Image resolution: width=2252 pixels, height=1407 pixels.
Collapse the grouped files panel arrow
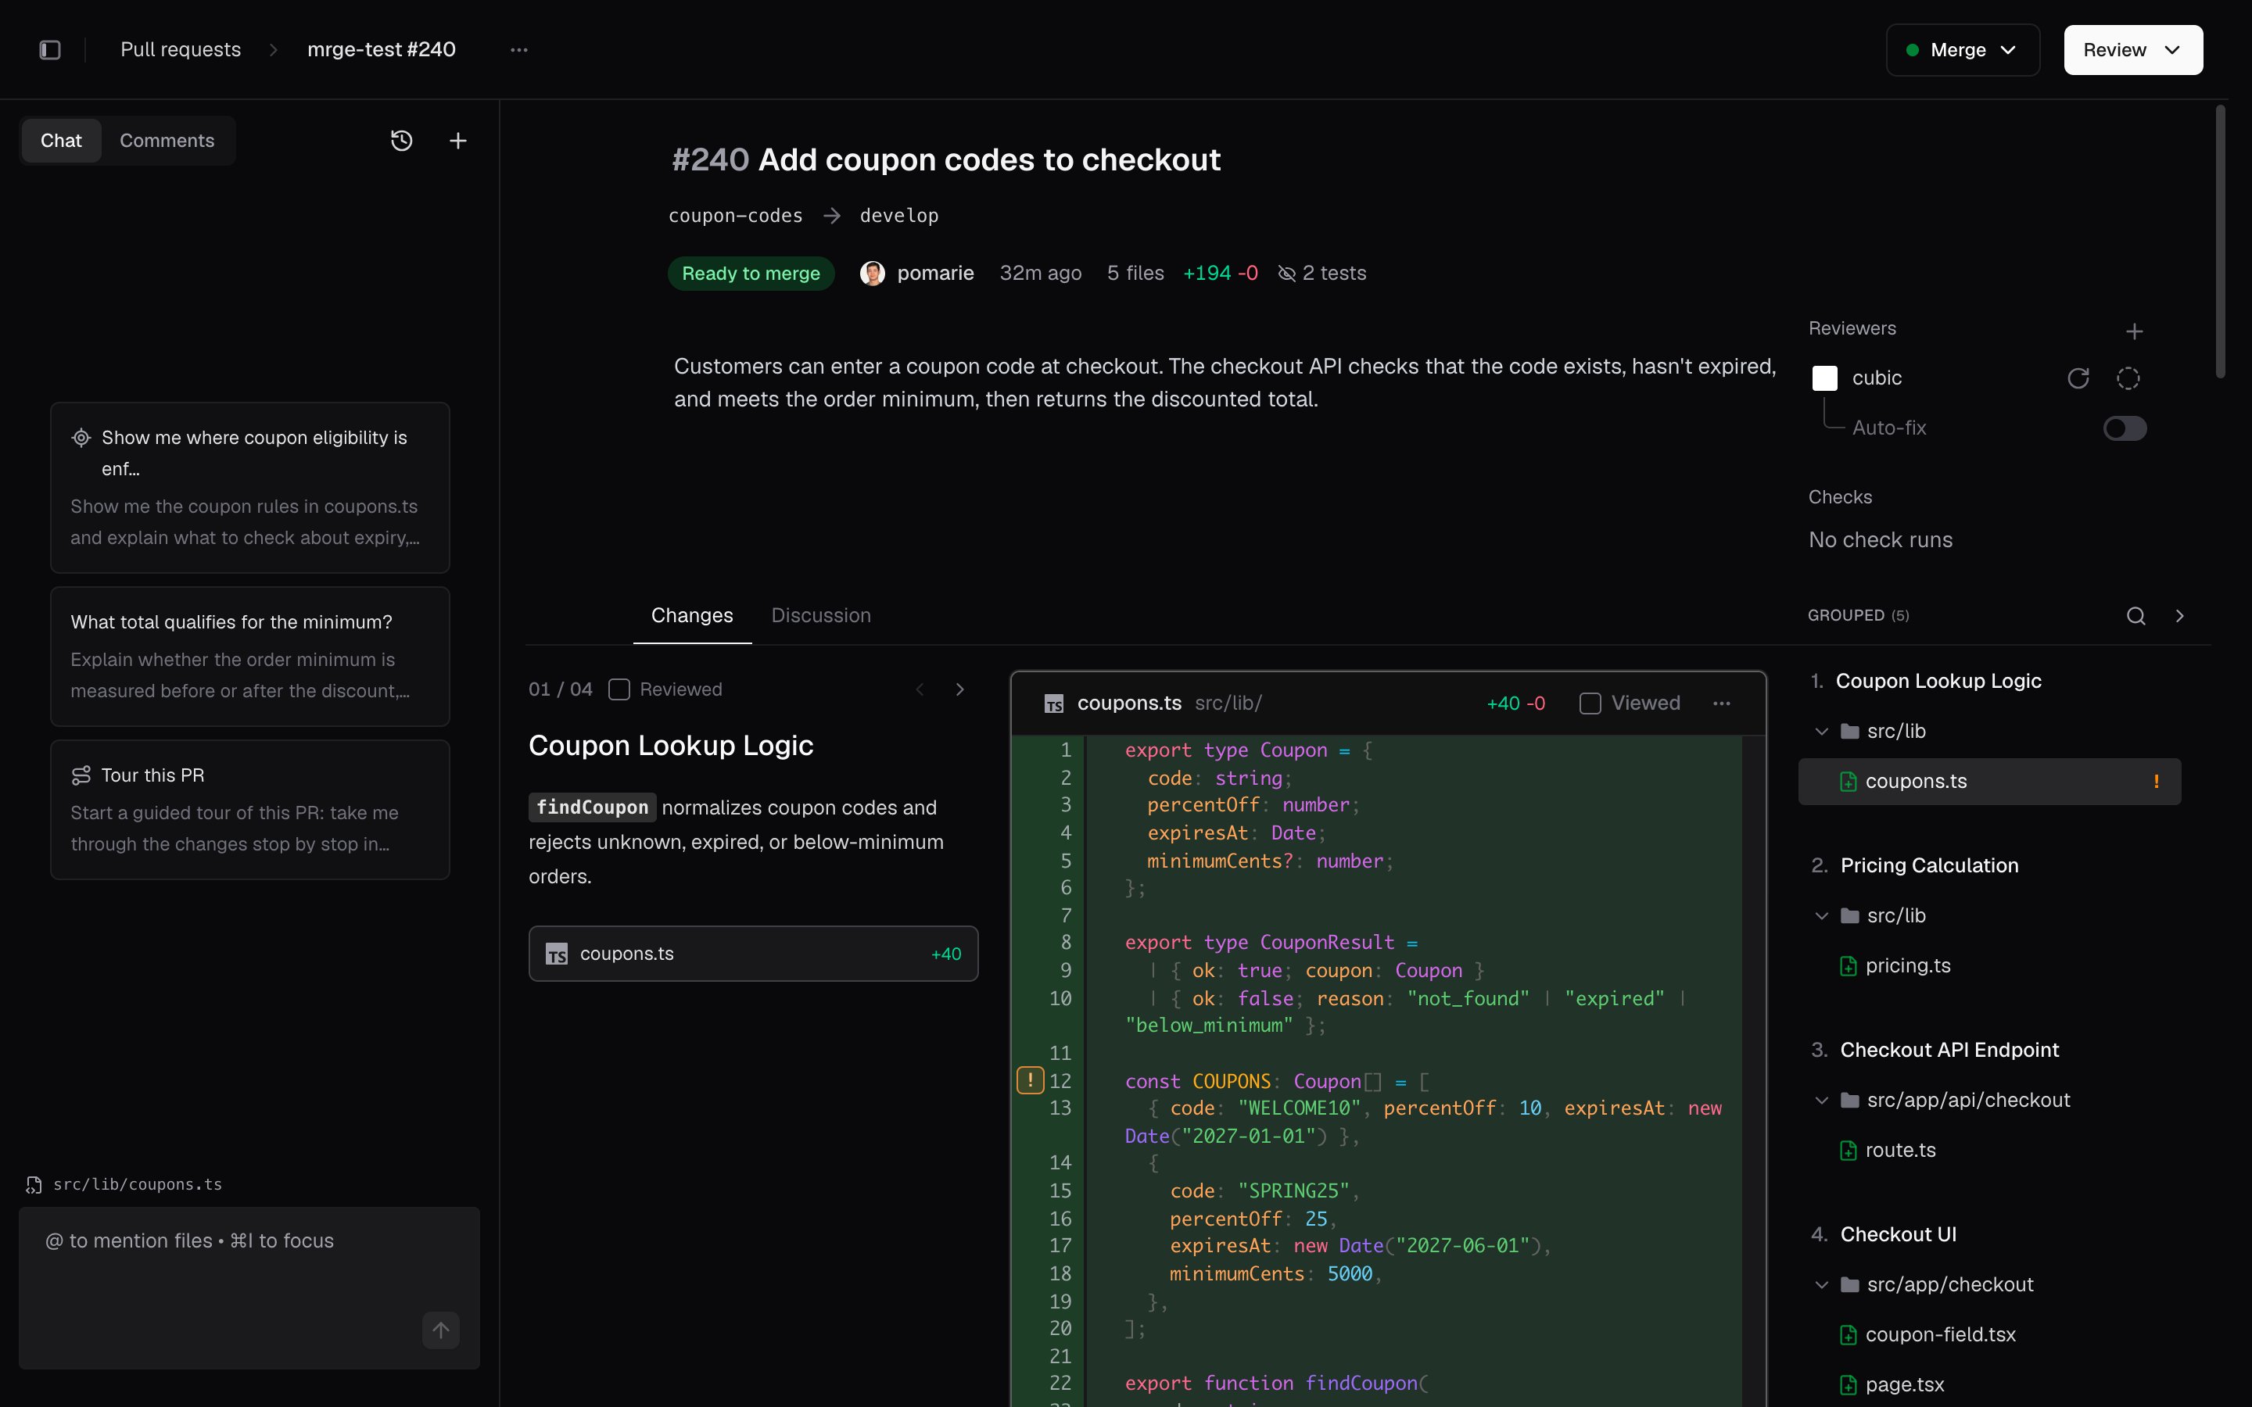click(2179, 616)
